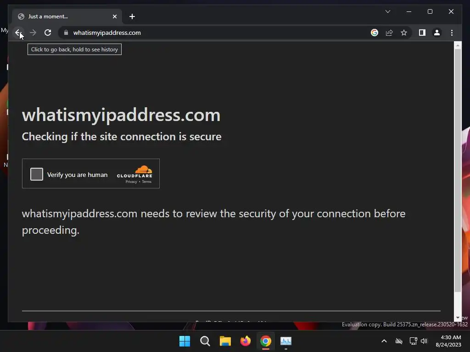The width and height of the screenshot is (470, 352).
Task: Open the monitor app on the taskbar
Action: [x=286, y=341]
